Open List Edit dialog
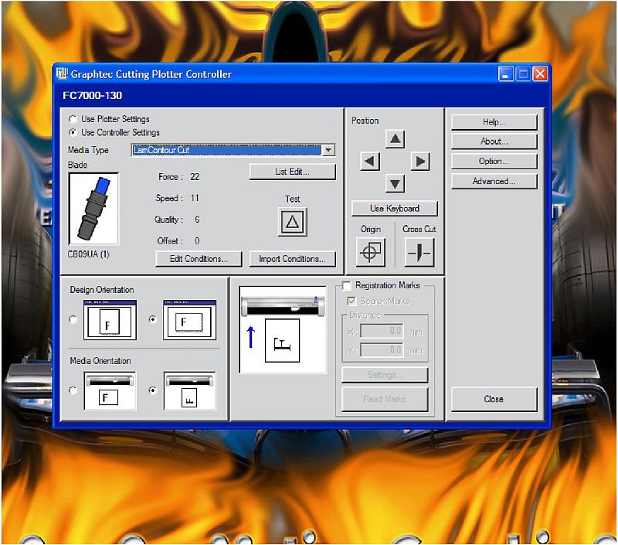Viewport: 618px width, 545px height. (293, 172)
